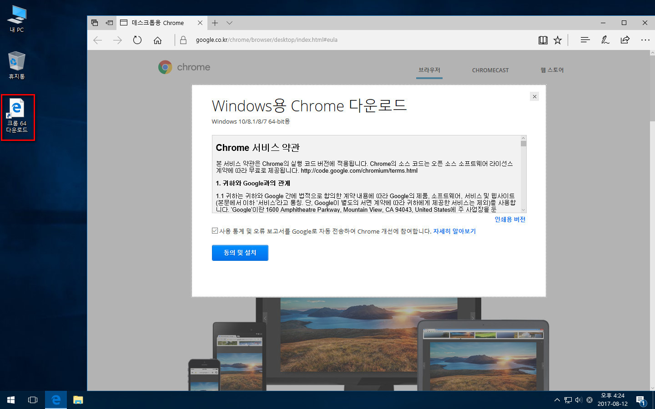
Task: Minimize the Edge window
Action: [x=603, y=23]
